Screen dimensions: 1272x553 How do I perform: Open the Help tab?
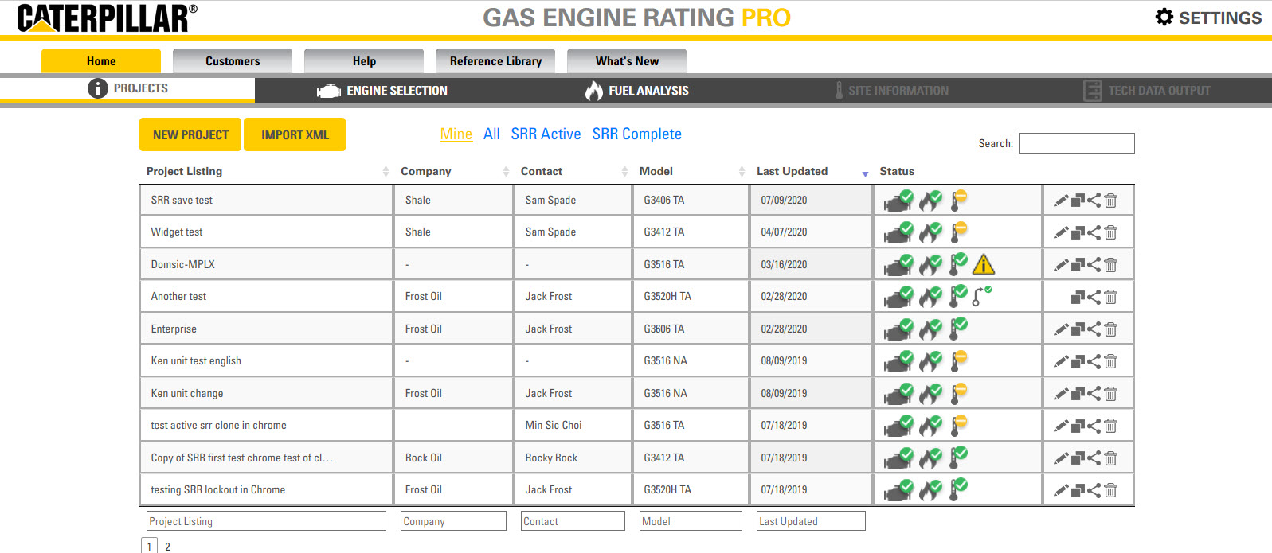tap(364, 61)
